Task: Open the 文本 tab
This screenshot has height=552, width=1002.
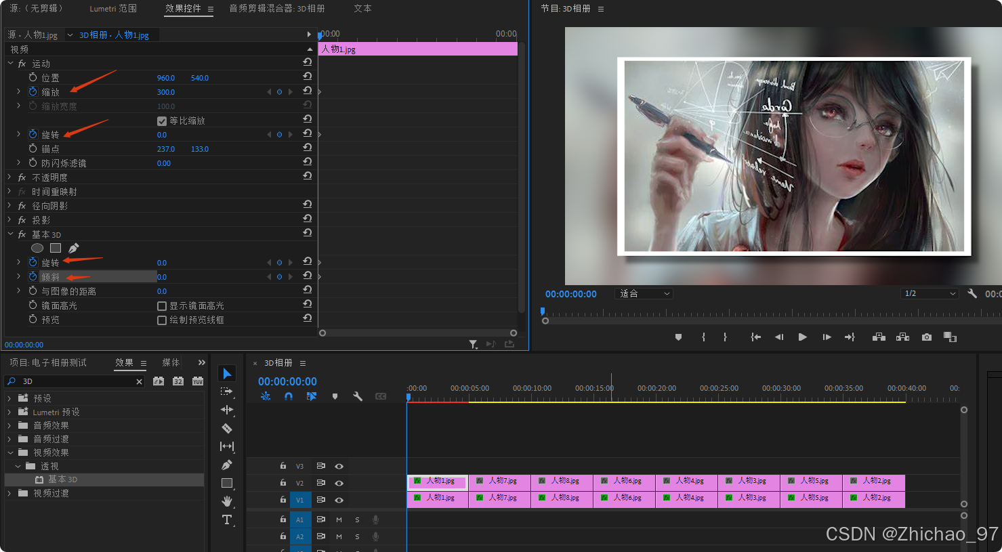Action: [362, 8]
